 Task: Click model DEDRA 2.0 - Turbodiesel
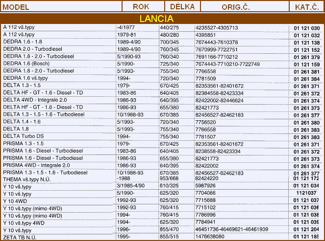pos(32,49)
